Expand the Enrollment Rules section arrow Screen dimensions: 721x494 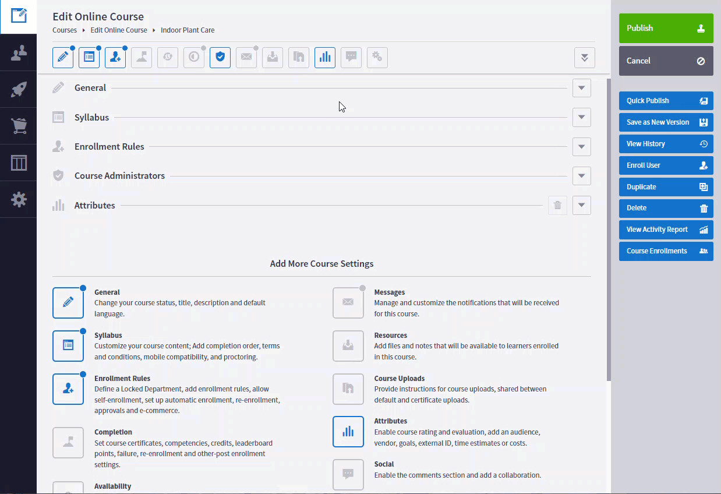(581, 147)
